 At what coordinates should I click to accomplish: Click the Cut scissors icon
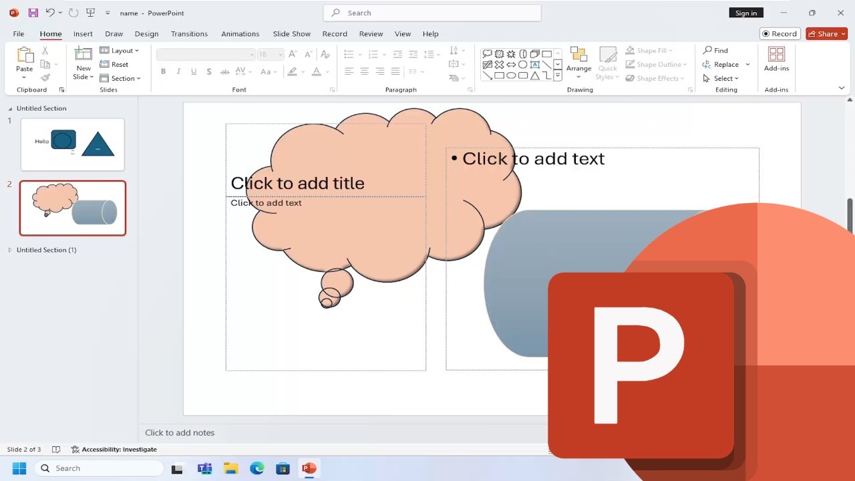45,51
